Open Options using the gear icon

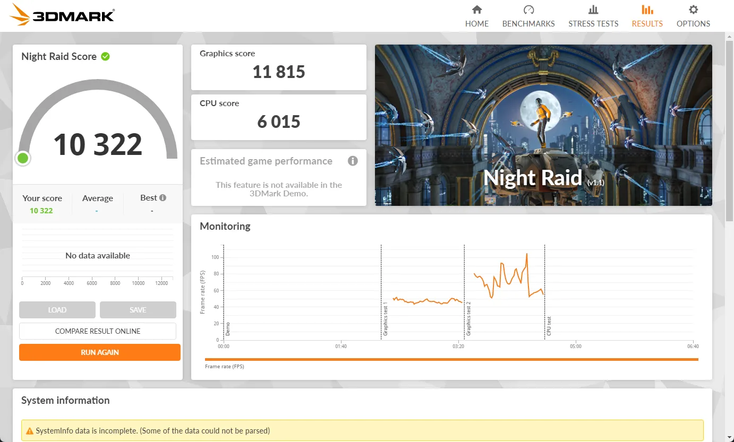point(693,10)
